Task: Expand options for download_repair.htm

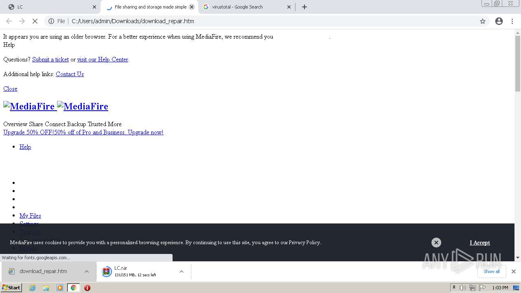Action: click(87, 271)
